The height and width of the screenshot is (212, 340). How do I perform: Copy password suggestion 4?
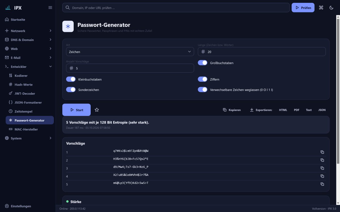coord(322,176)
